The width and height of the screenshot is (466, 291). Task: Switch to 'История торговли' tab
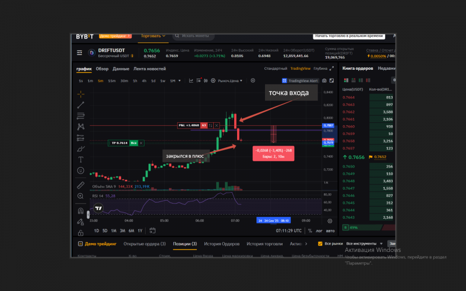tap(264, 244)
